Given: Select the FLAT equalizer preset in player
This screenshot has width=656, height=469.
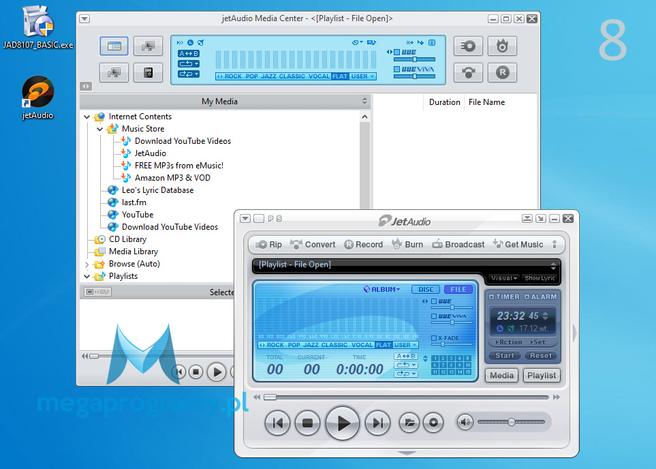Looking at the screenshot, I should tap(384, 345).
